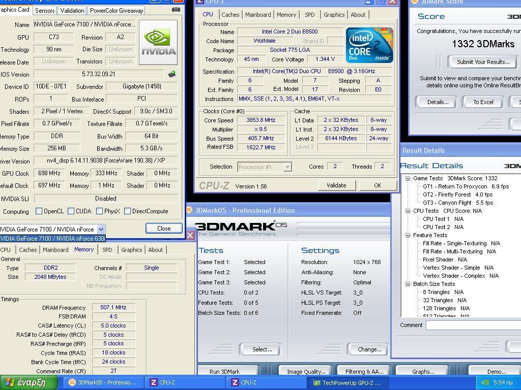
Task: Open the Image Quality button
Action: click(x=306, y=371)
